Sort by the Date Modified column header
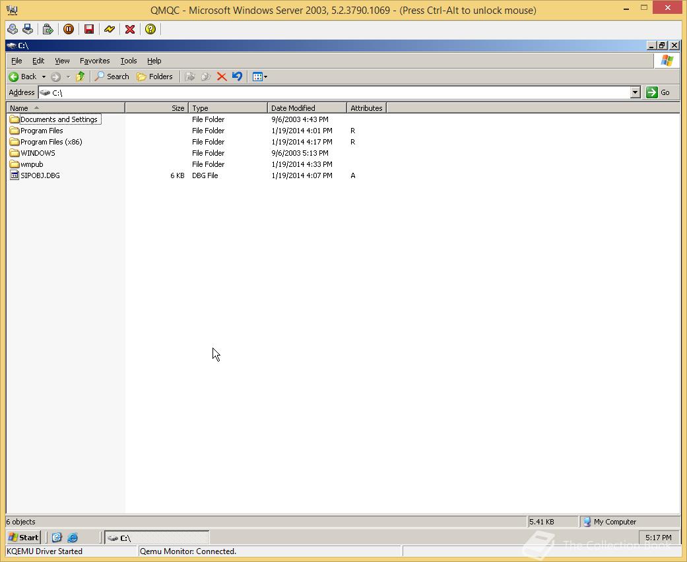Image resolution: width=687 pixels, height=562 pixels. tap(307, 108)
